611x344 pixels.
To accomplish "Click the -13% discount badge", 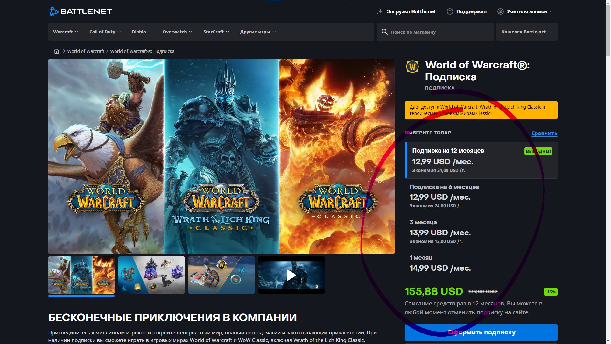I will (x=551, y=292).
